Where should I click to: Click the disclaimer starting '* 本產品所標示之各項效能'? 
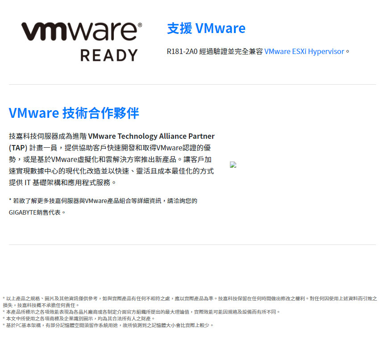point(141,312)
